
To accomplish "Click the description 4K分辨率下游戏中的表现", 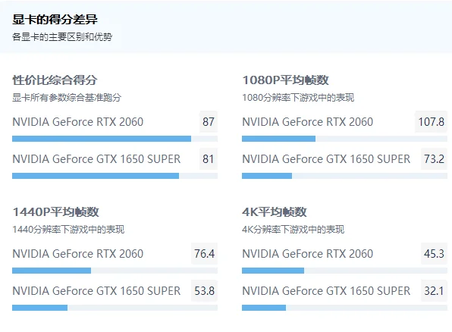I will point(293,230).
